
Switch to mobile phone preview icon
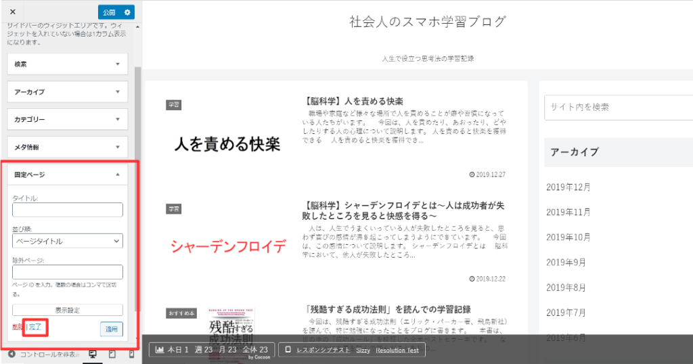(131, 354)
